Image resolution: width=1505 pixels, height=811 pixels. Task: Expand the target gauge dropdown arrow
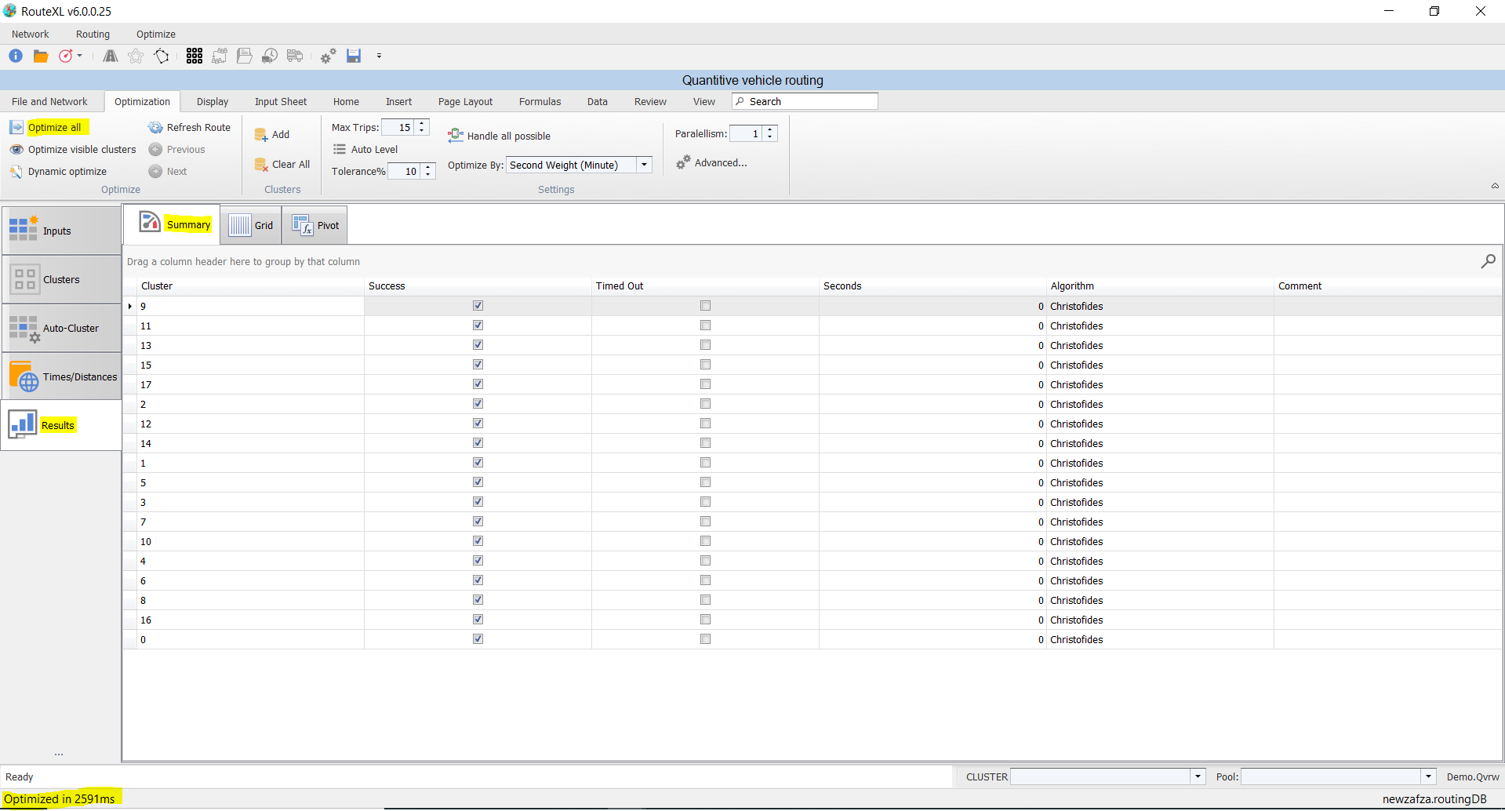(x=79, y=56)
